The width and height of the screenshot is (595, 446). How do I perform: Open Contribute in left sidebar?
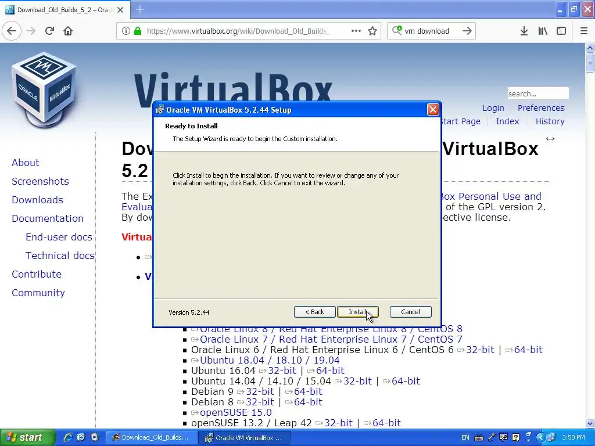coord(37,274)
